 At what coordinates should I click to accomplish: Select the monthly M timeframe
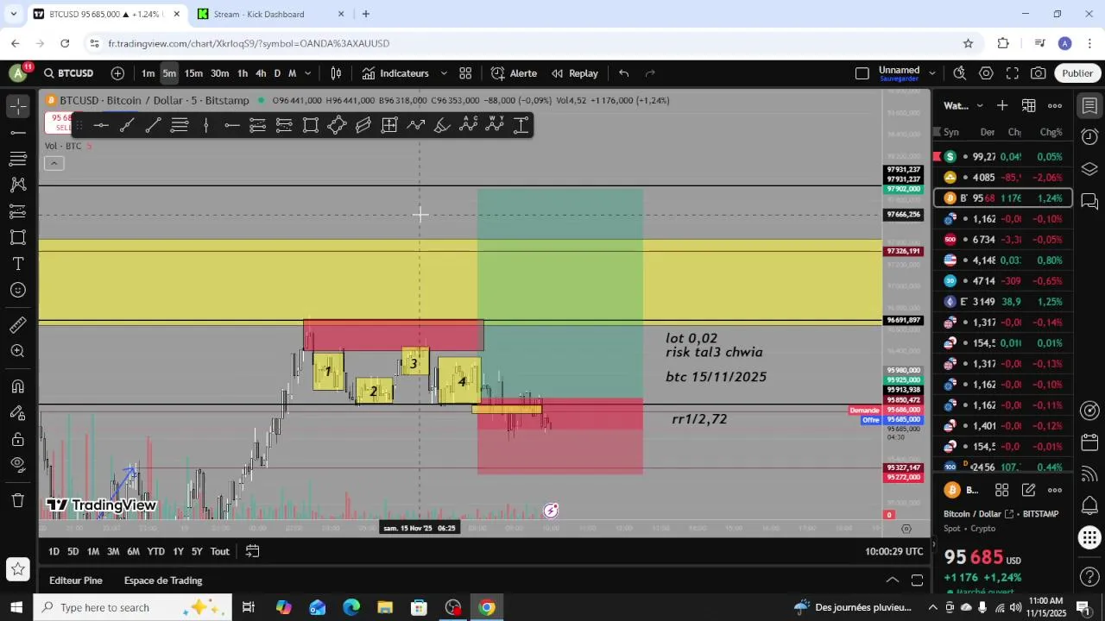pyautogui.click(x=292, y=73)
